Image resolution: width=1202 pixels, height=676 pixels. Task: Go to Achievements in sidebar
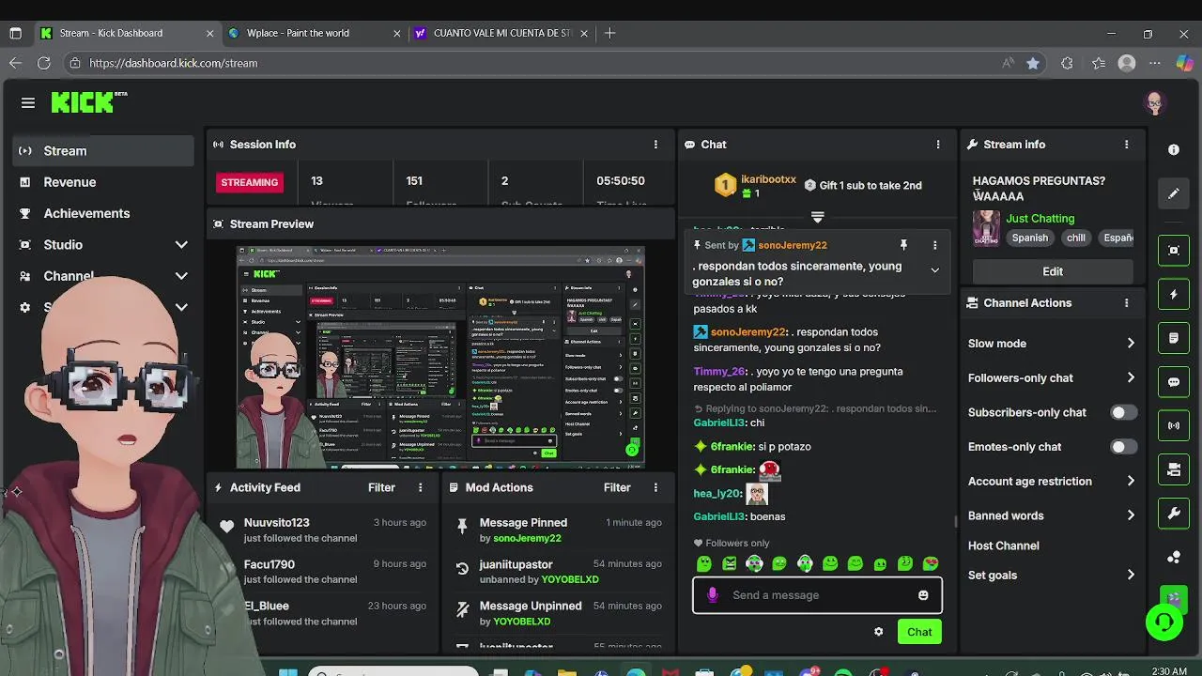click(x=103, y=213)
